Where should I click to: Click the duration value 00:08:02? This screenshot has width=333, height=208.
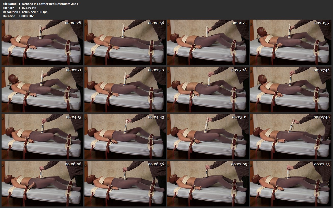point(28,16)
